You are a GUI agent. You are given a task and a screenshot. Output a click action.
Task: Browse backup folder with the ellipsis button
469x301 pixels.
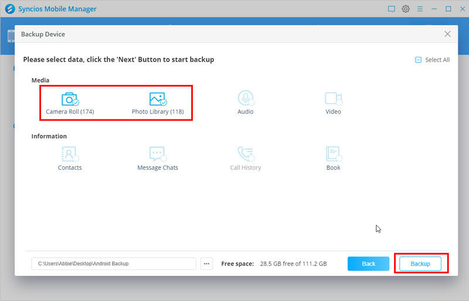[206, 264]
